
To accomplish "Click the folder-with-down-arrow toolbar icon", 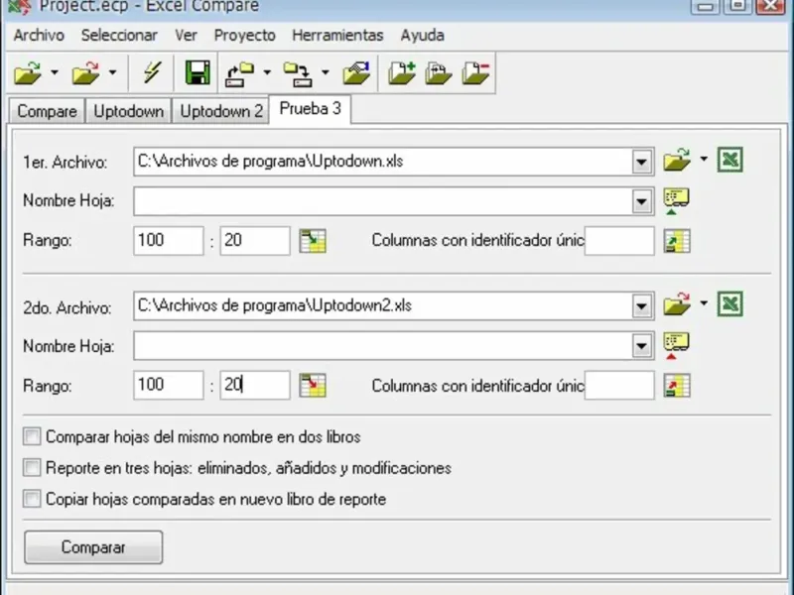I will click(298, 73).
